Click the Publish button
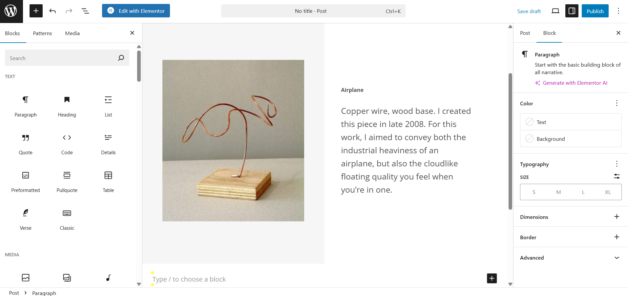Viewport: 628px width, 296px height. point(595,11)
